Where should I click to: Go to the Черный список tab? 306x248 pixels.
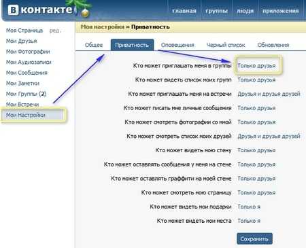pyautogui.click(x=226, y=45)
